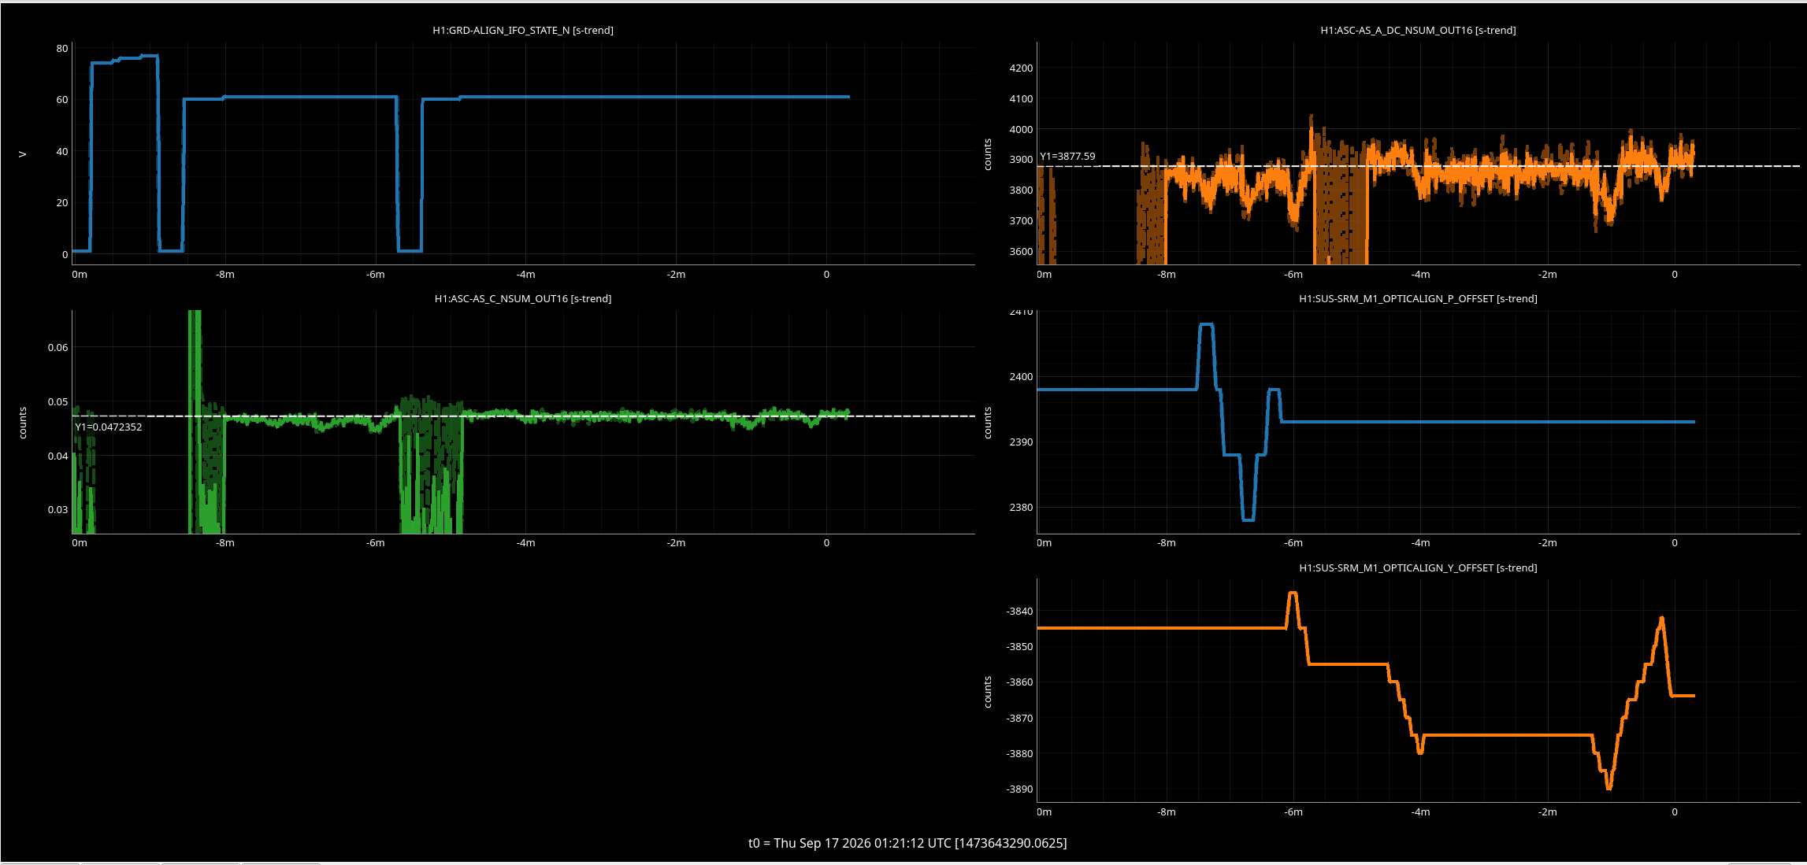Click the 0 time tick on the AS_C plot
This screenshot has height=865, width=1807.
tap(826, 542)
